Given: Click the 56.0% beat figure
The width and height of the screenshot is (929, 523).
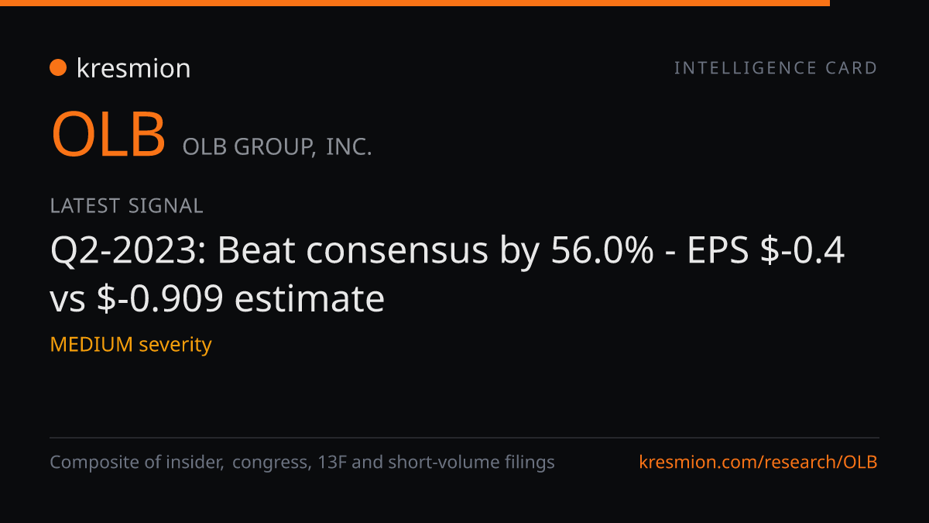Looking at the screenshot, I should coord(602,251).
